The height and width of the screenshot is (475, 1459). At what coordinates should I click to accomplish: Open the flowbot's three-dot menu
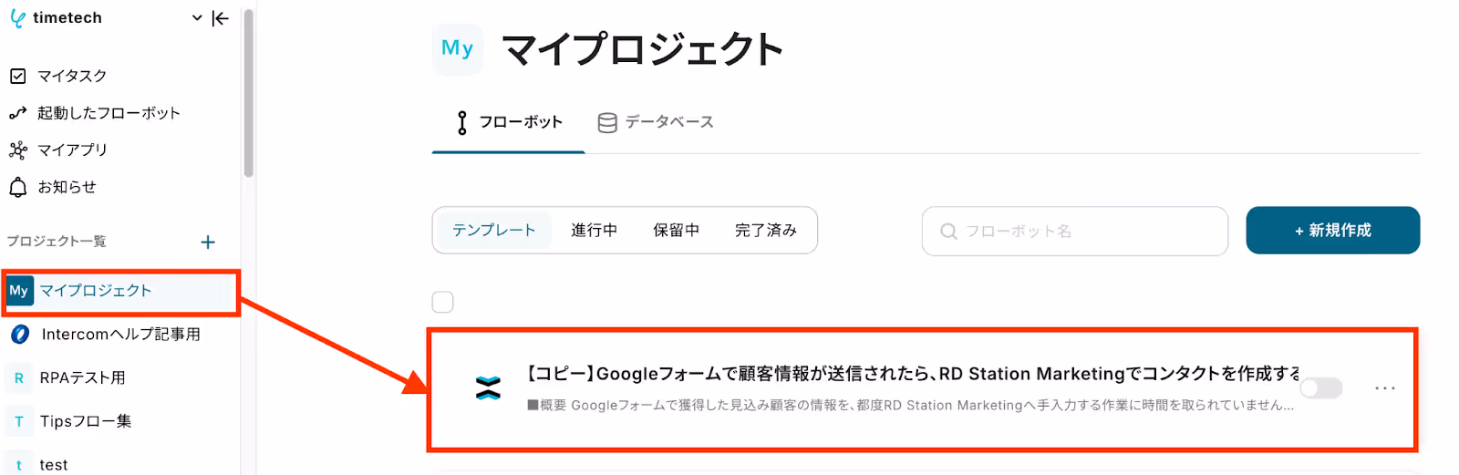pos(1385,388)
